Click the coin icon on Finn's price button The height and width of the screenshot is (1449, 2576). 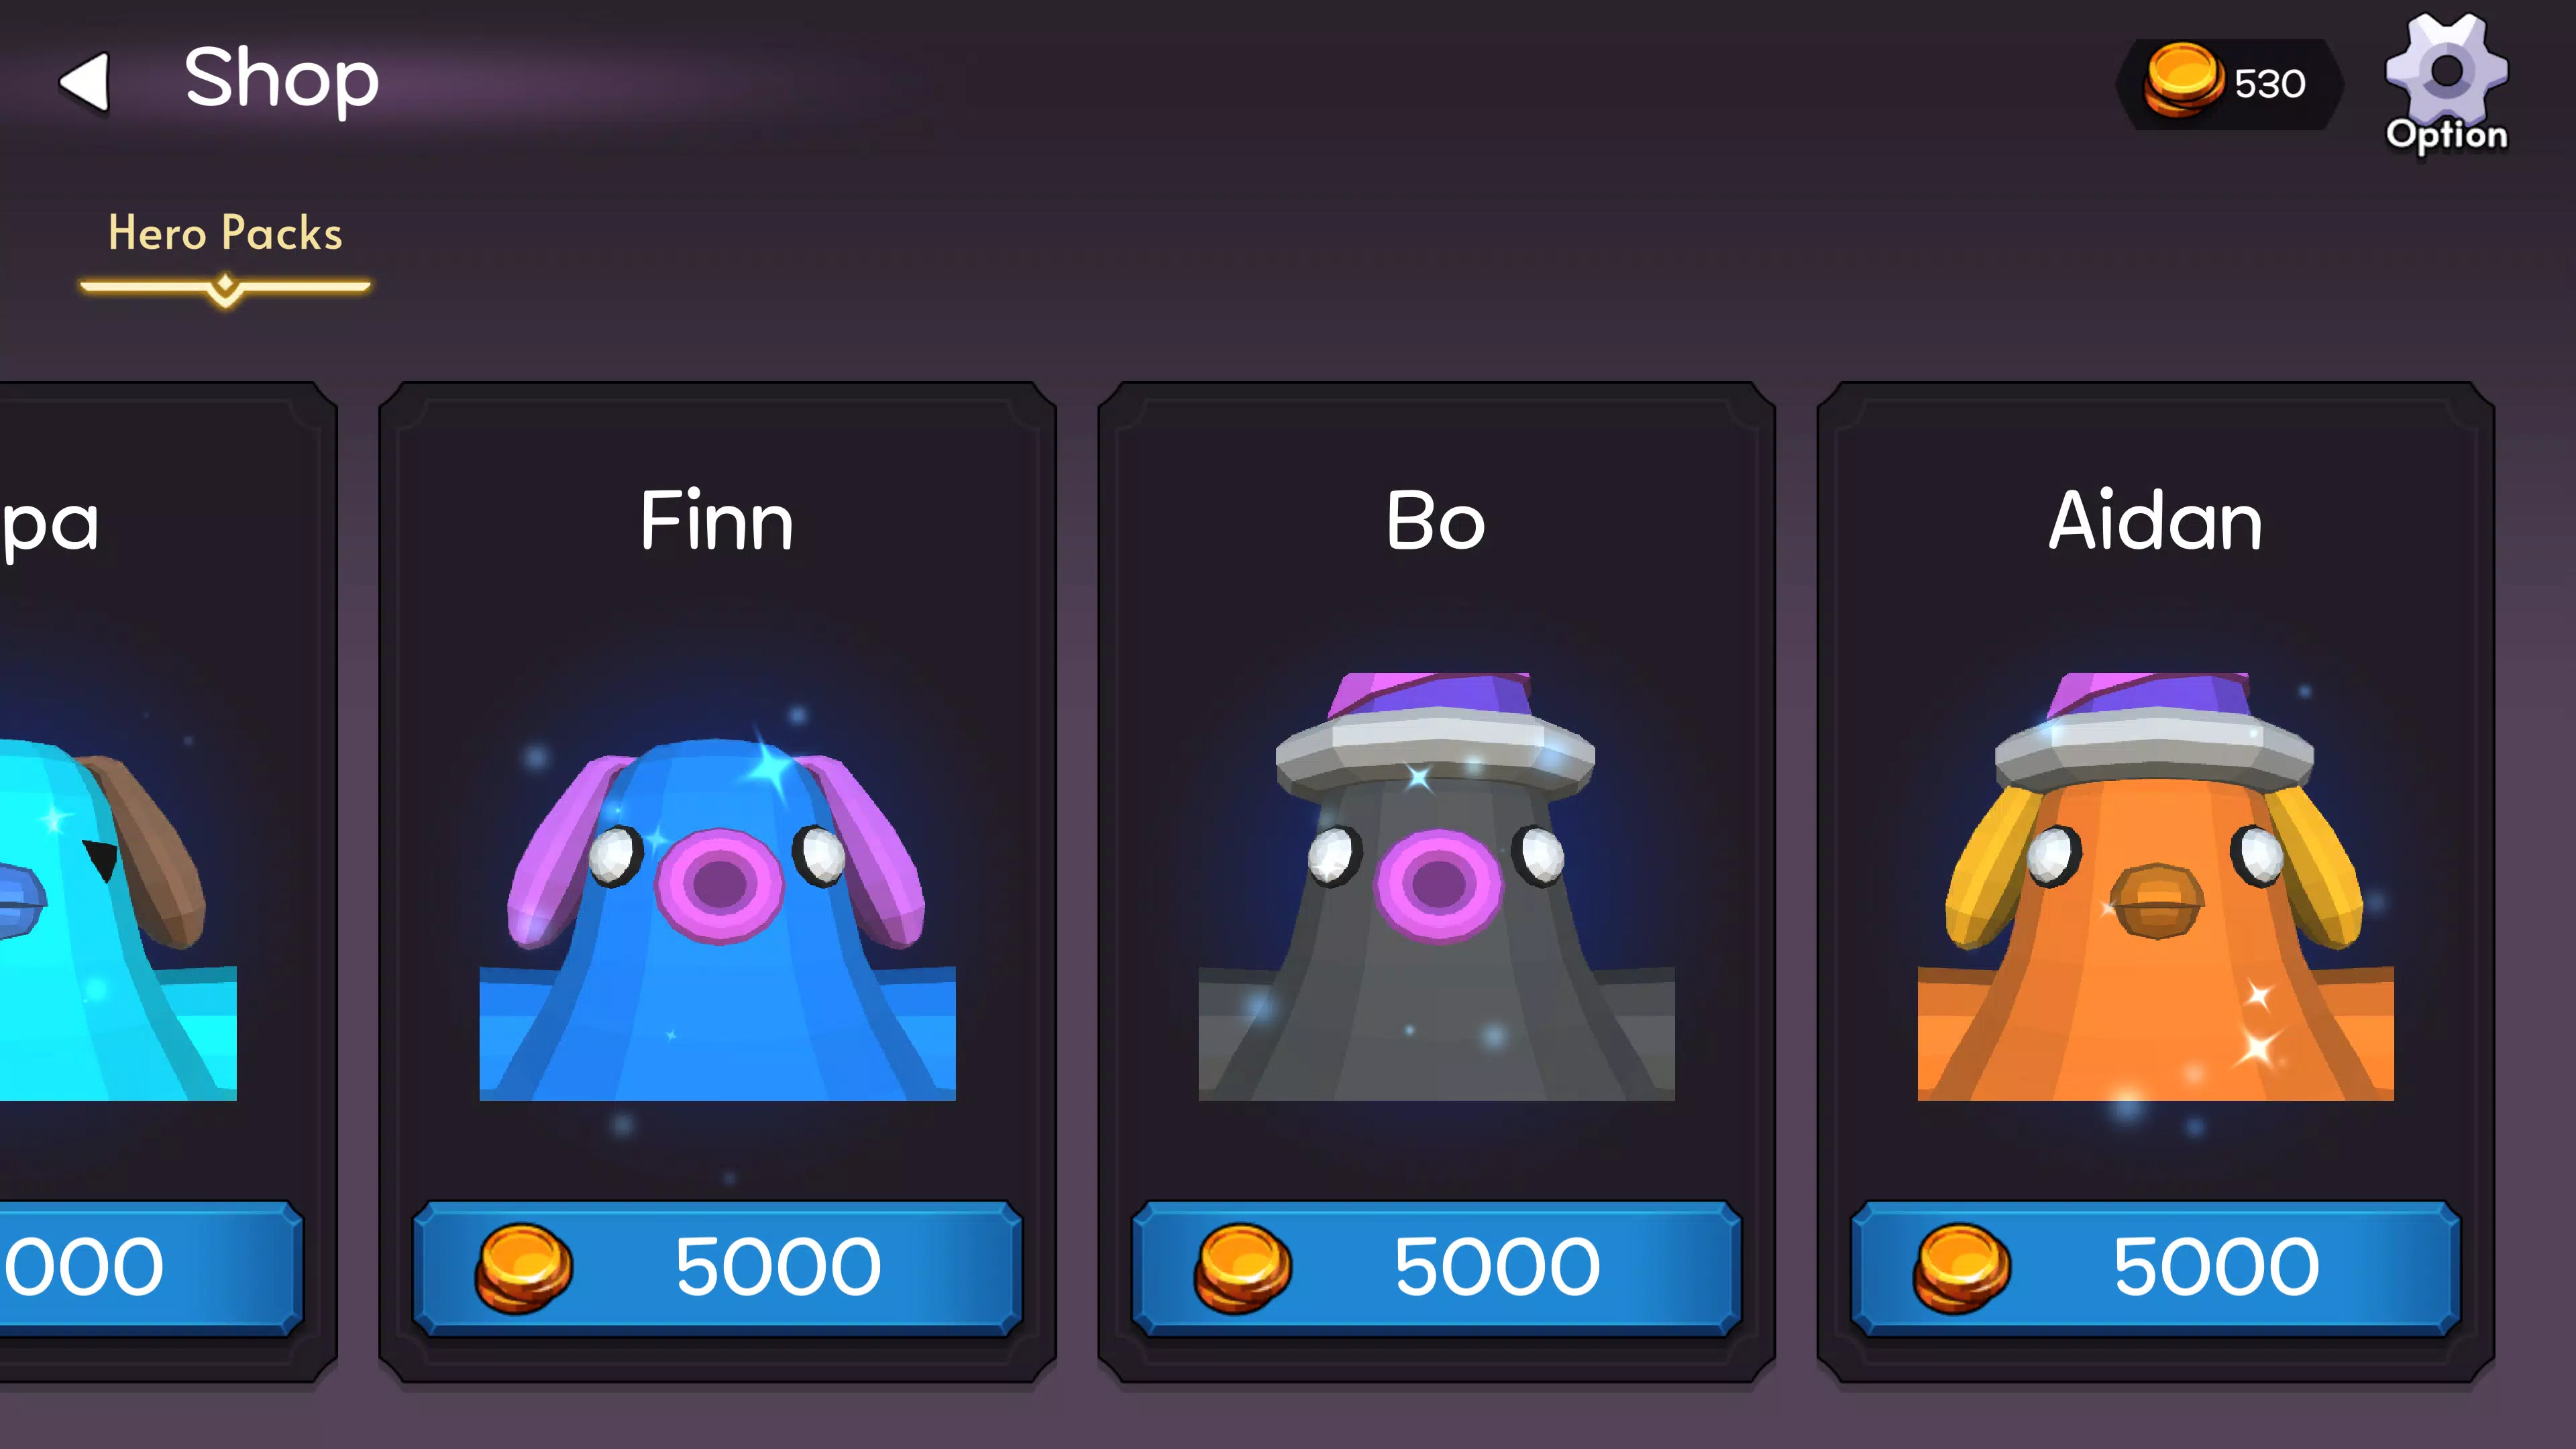coord(524,1268)
